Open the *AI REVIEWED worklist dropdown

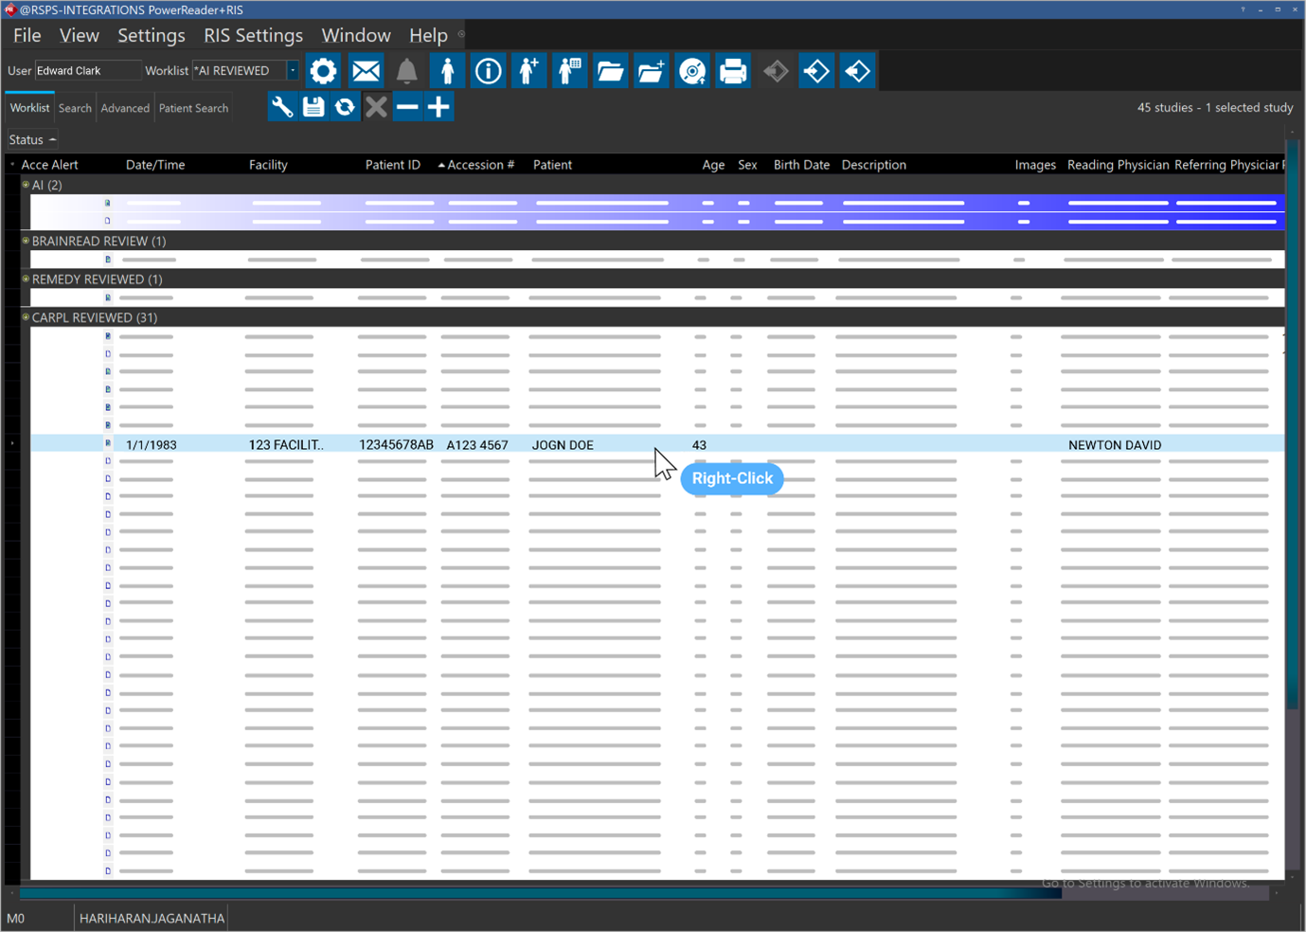pyautogui.click(x=293, y=70)
